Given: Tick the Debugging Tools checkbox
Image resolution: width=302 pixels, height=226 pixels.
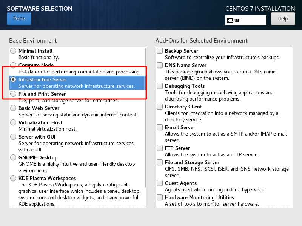Looking at the screenshot, I should (x=160, y=86).
